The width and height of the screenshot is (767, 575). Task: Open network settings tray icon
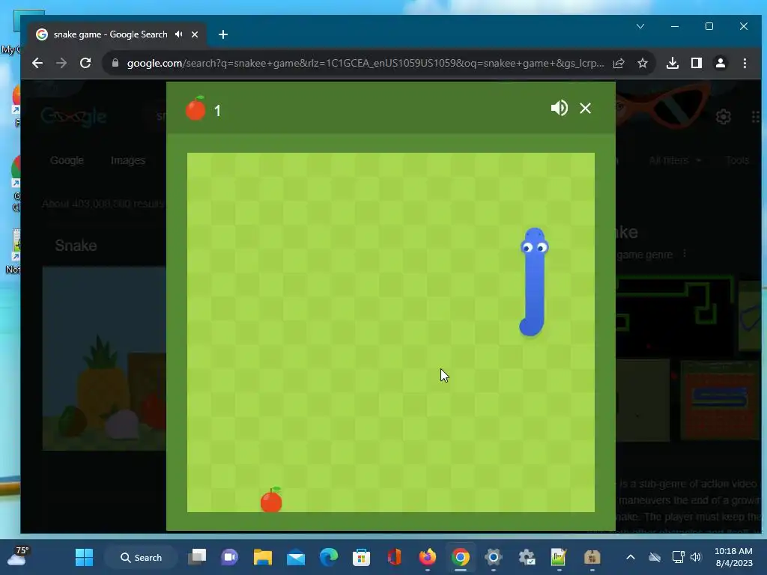(x=678, y=557)
